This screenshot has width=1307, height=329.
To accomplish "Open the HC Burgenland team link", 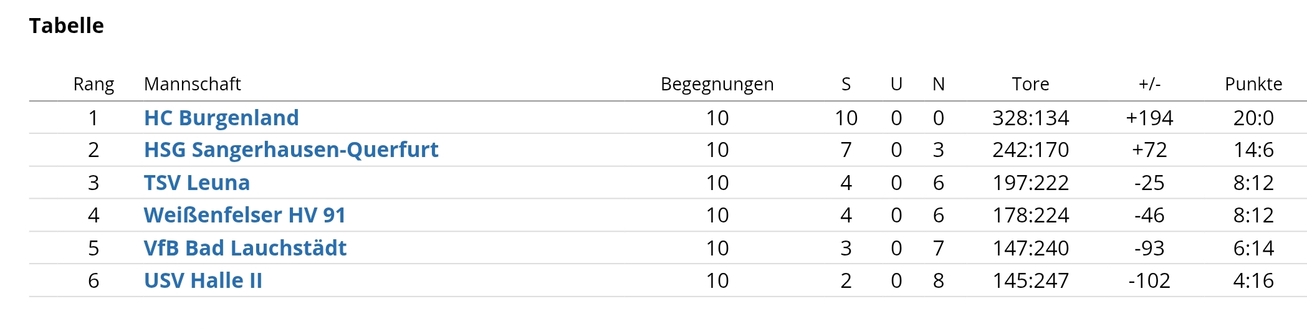I will [221, 118].
